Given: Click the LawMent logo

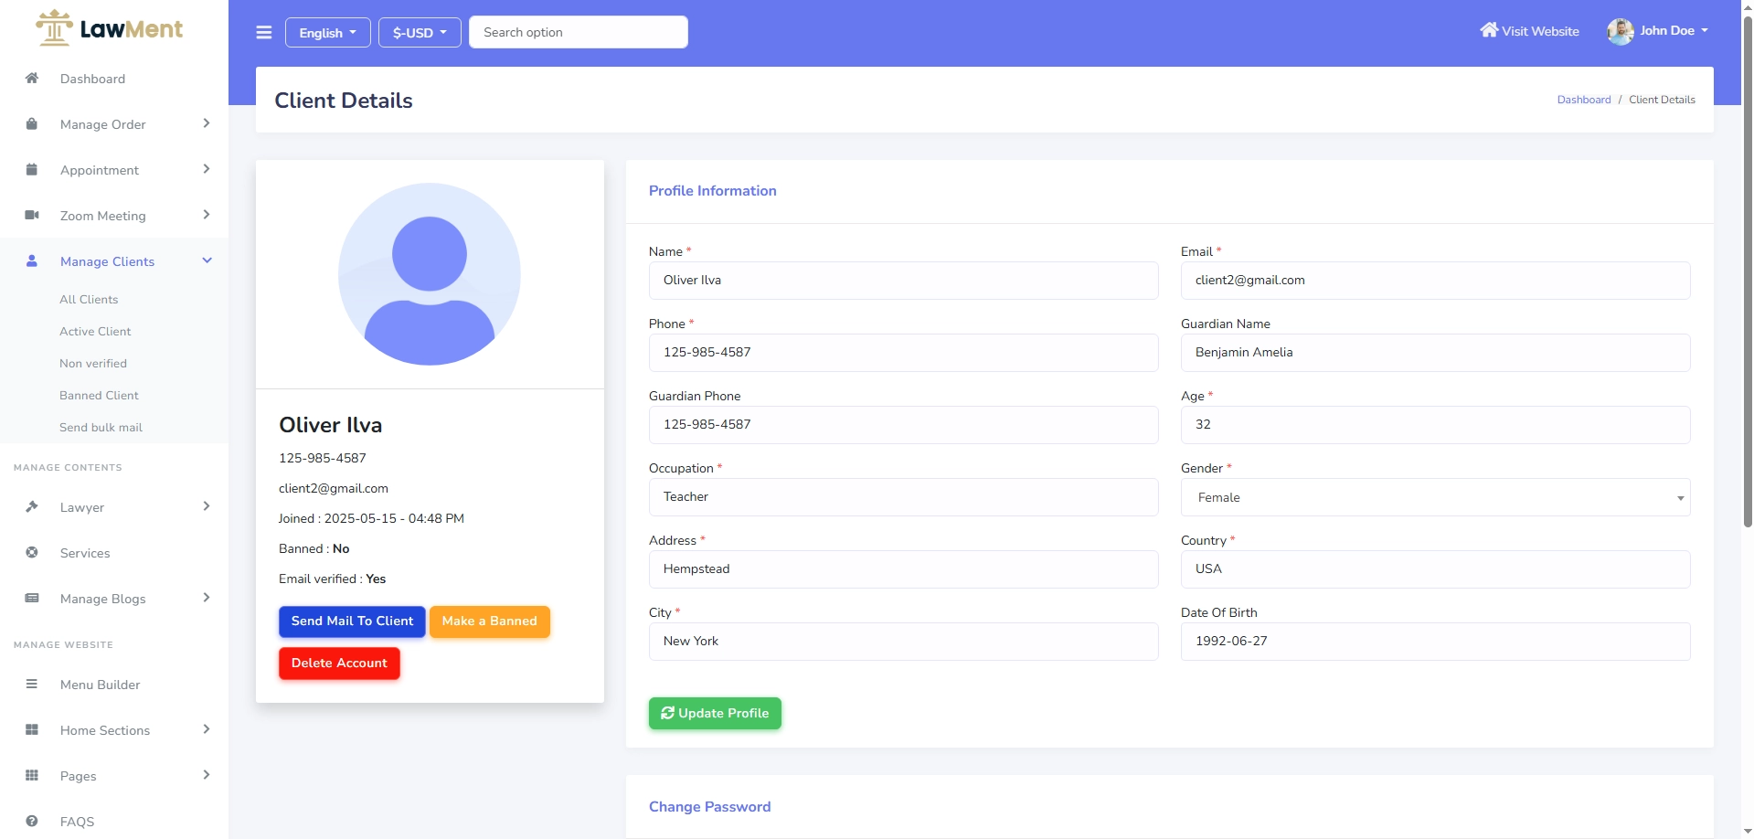Looking at the screenshot, I should click(x=110, y=28).
